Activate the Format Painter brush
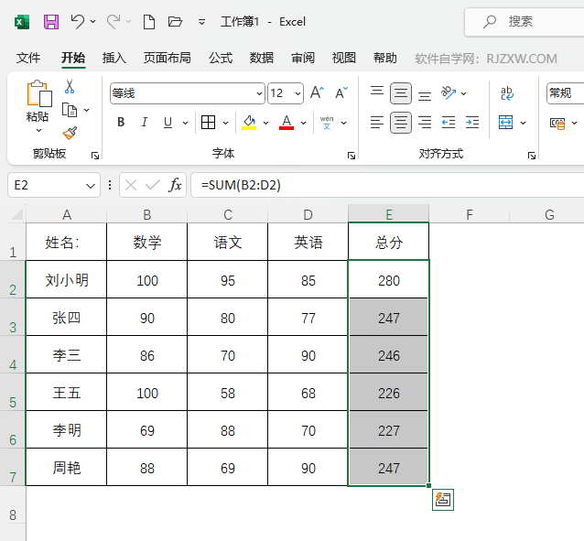 click(70, 133)
